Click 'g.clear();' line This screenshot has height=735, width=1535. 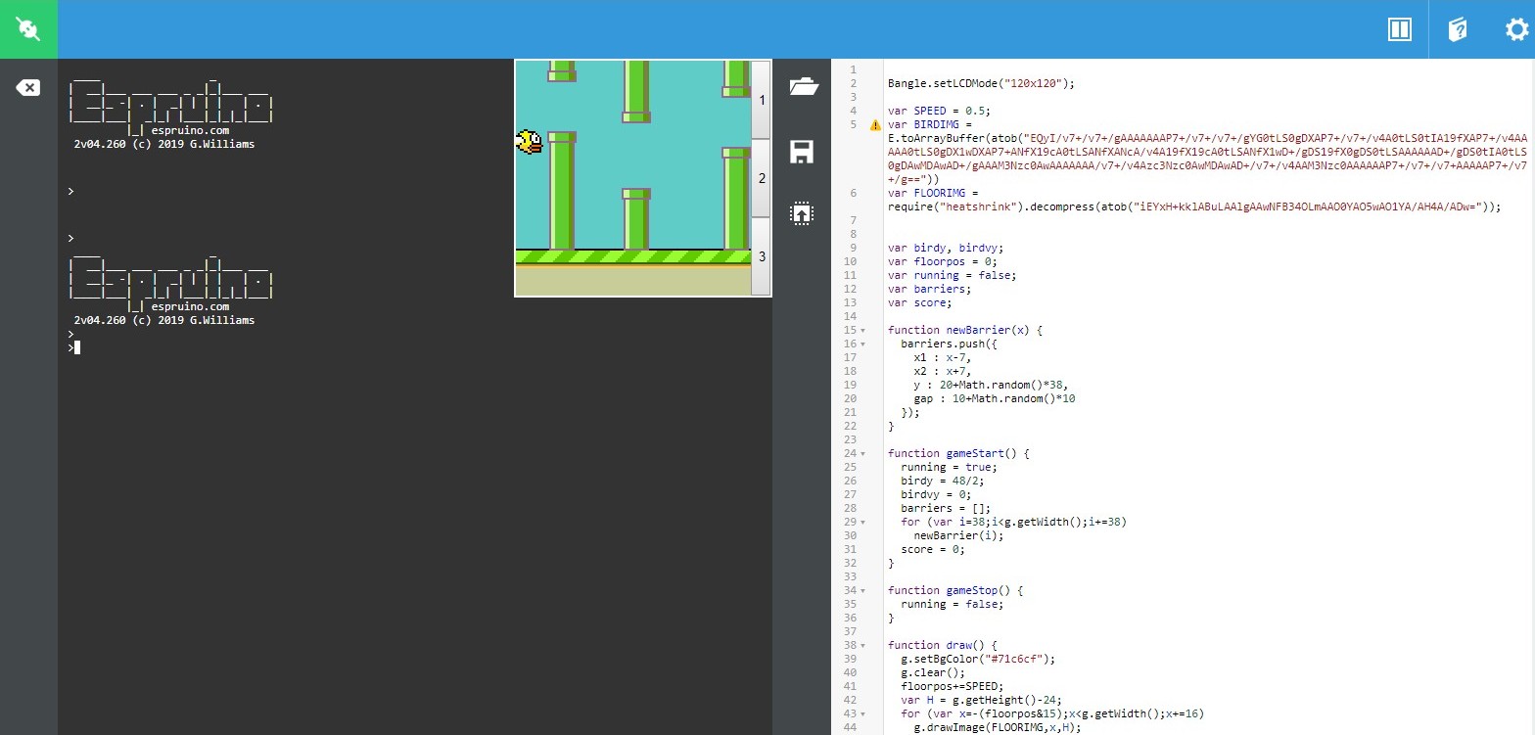point(933,672)
